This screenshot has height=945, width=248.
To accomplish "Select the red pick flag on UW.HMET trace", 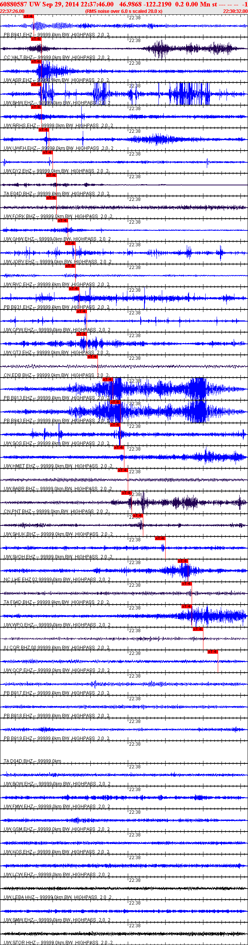I will tap(119, 448).
